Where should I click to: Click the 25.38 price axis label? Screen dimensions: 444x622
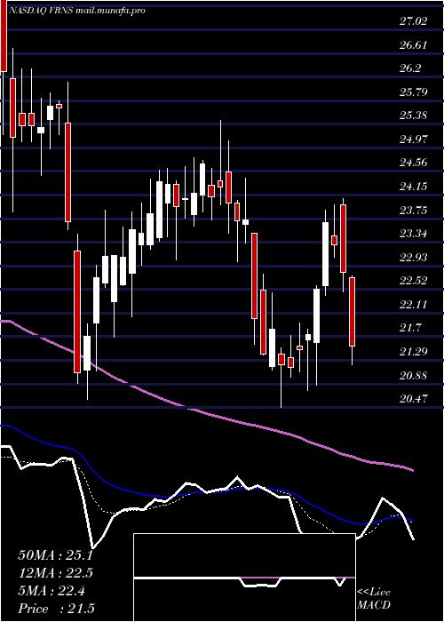coord(414,116)
